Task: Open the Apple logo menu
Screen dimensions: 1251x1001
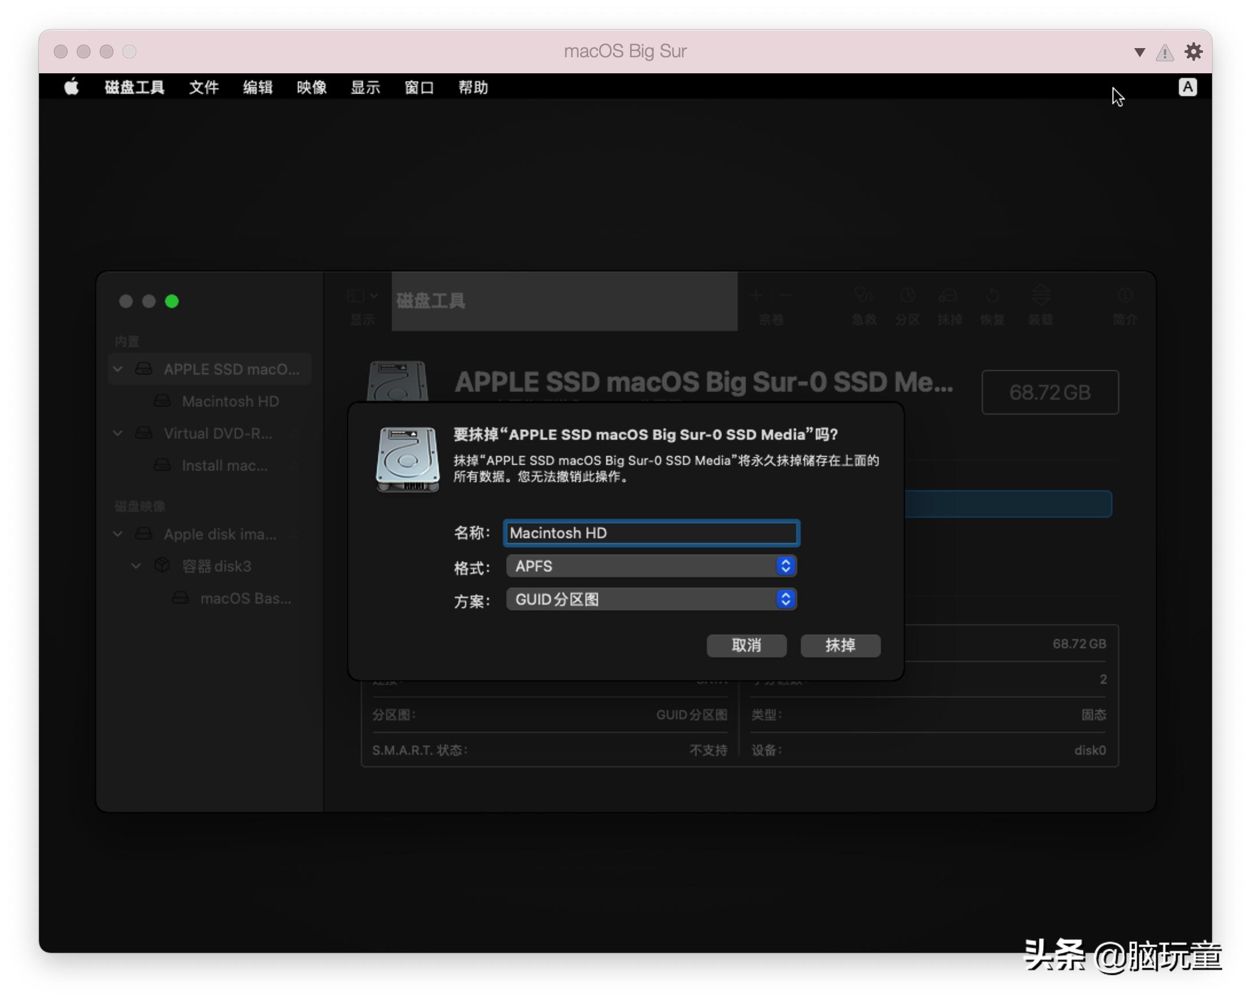Action: coord(72,87)
